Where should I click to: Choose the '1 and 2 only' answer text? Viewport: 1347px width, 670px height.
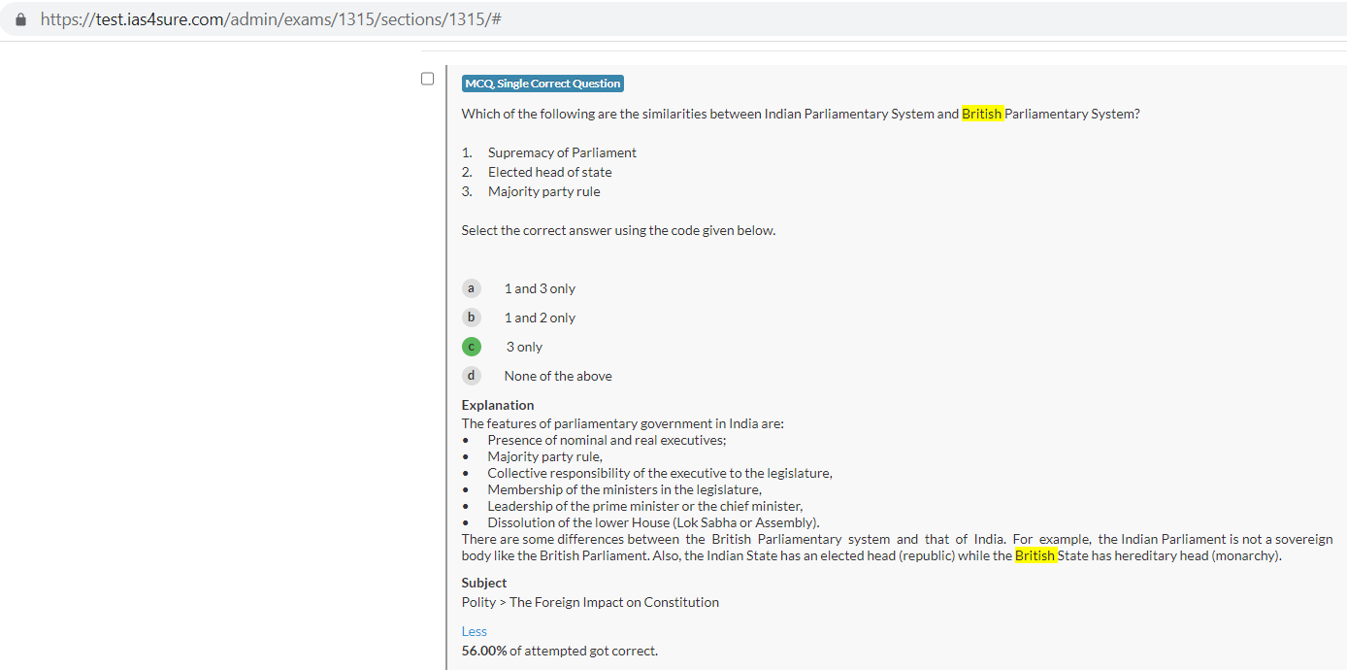[x=540, y=318]
